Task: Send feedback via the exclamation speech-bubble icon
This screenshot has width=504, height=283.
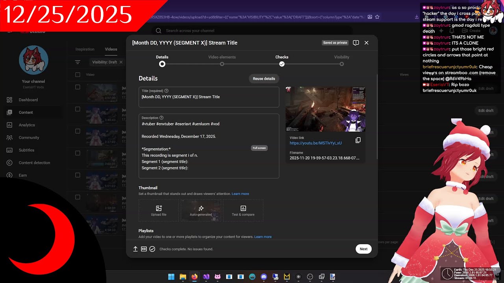Action: 356,43
